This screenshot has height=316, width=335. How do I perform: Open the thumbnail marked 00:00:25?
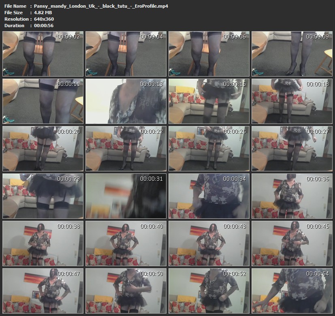pos(209,149)
